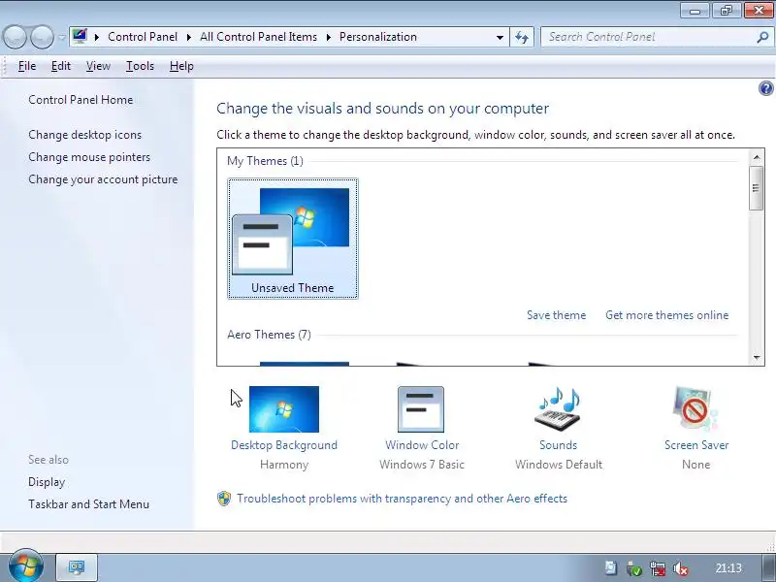Click Get more themes online link
The height and width of the screenshot is (582, 776).
pos(666,315)
